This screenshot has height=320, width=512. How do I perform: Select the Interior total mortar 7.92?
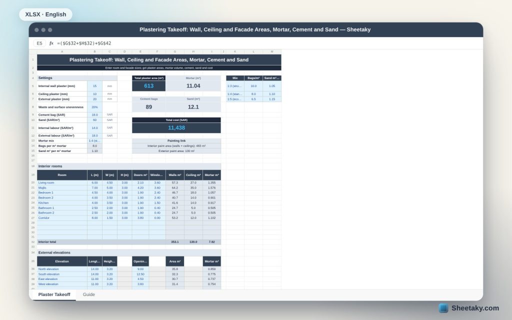click(211, 242)
